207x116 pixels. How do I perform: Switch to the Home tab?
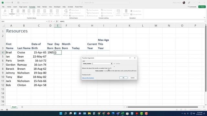coord(9,7)
